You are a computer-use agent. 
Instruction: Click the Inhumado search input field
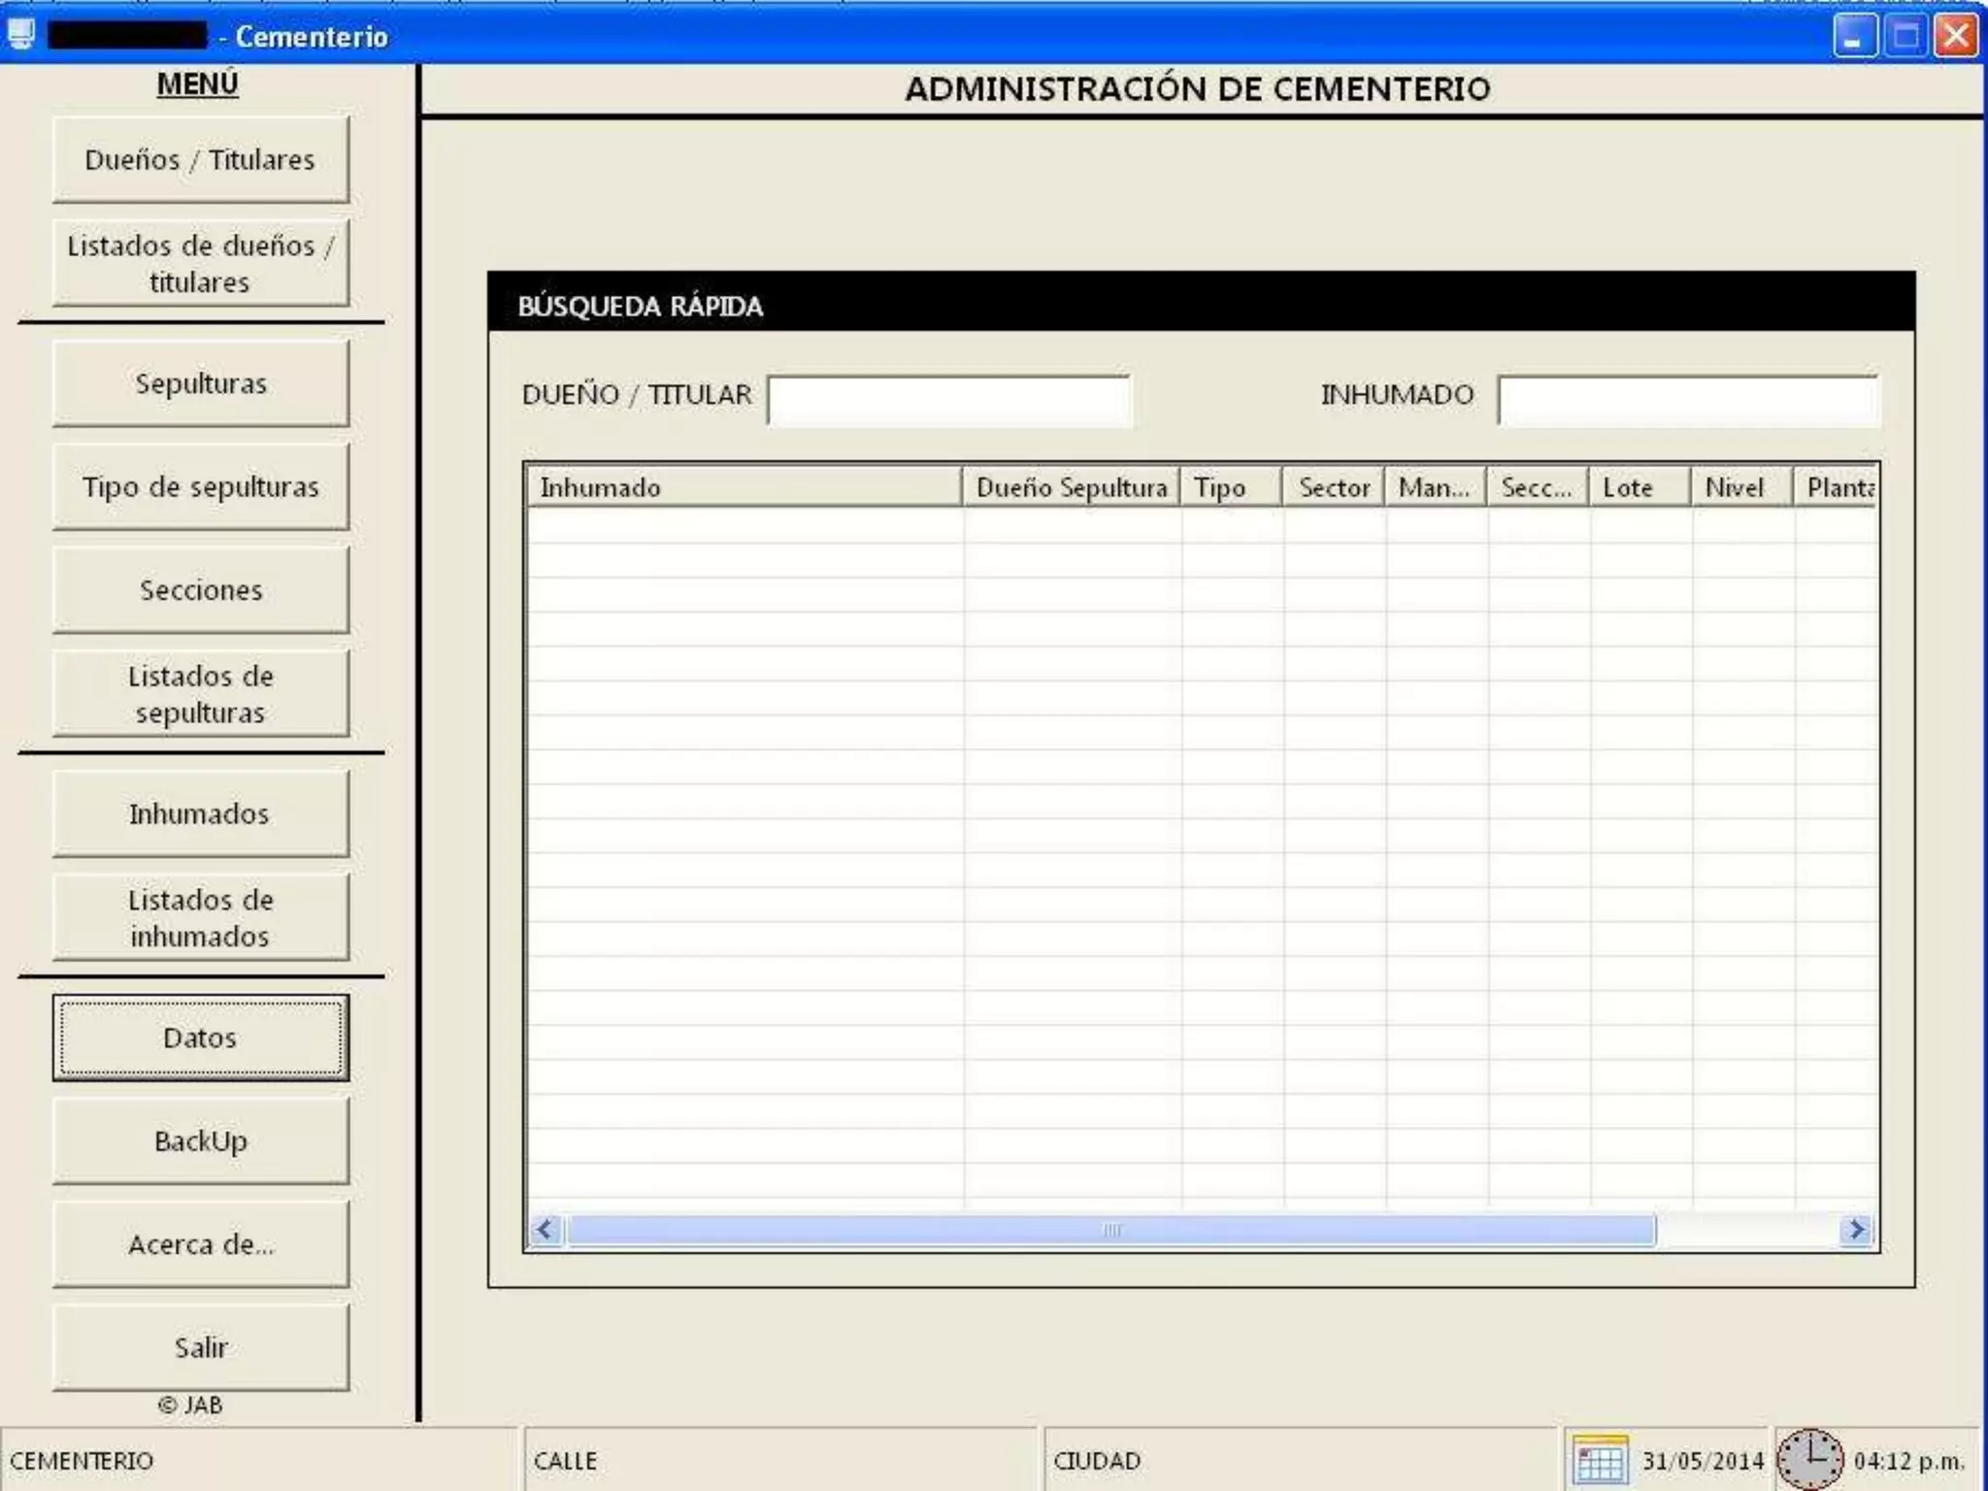(x=1687, y=400)
